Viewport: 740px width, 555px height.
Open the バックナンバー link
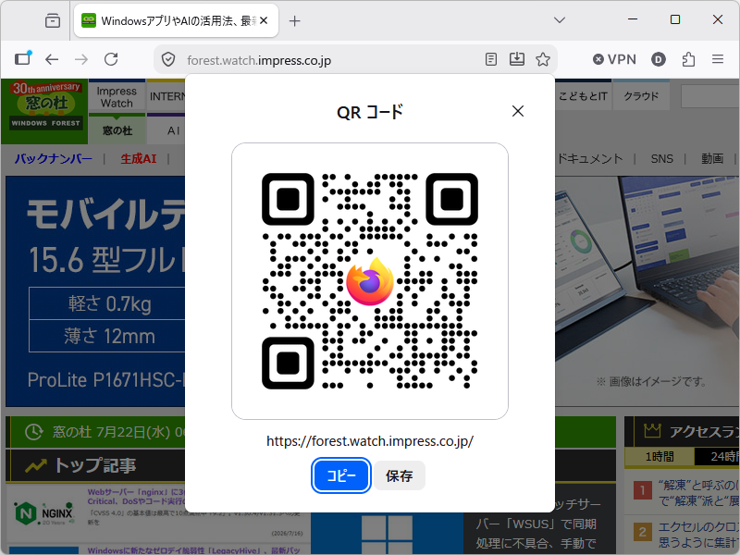click(x=54, y=158)
